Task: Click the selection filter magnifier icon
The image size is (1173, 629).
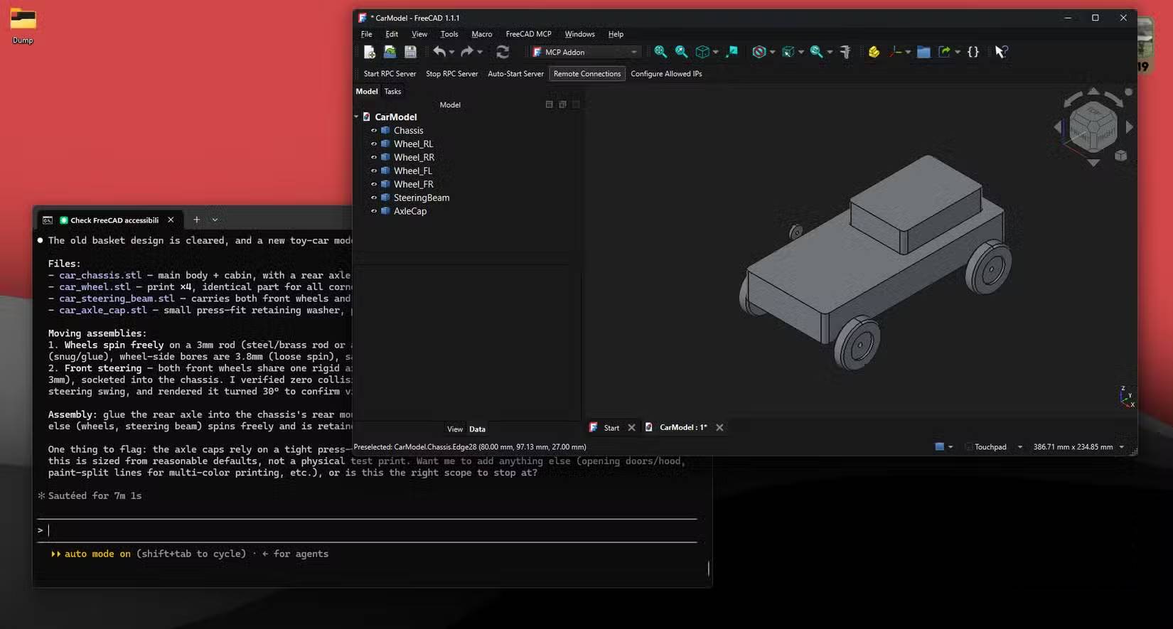Action: point(816,52)
